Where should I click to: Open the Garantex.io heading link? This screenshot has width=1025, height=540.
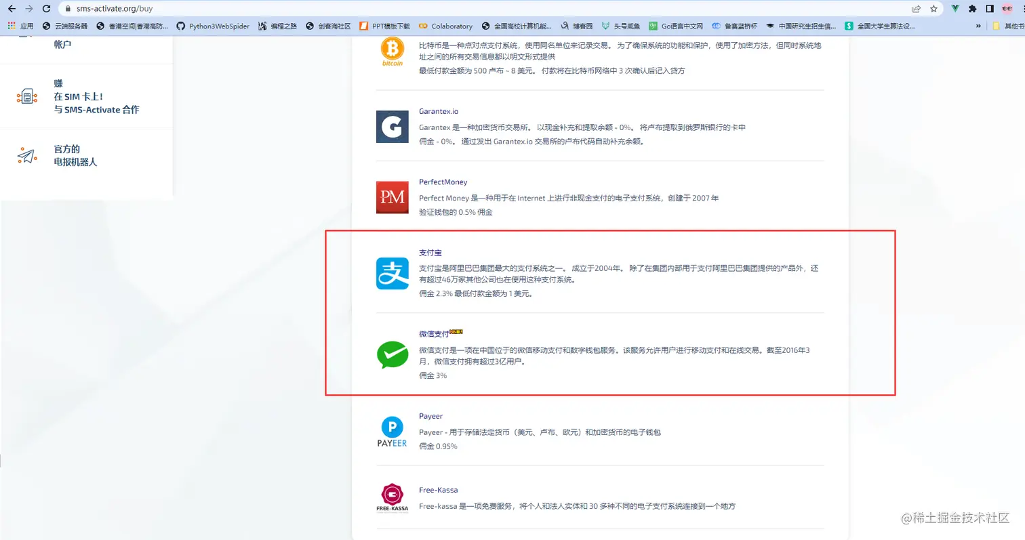tap(438, 111)
